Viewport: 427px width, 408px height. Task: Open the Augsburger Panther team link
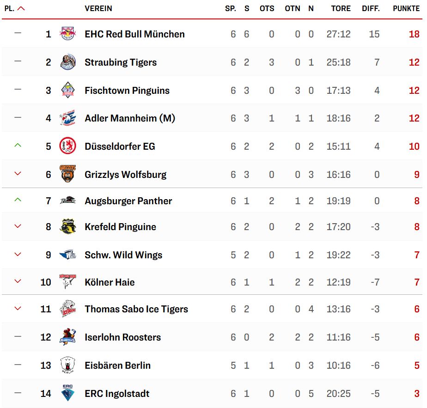pyautogui.click(x=128, y=201)
